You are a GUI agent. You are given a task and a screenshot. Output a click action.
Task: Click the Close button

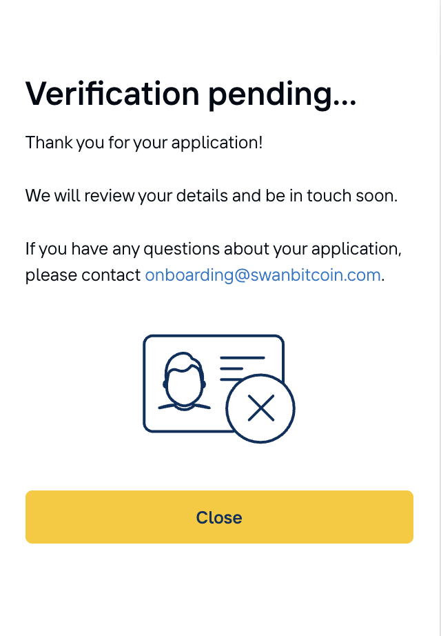(219, 517)
